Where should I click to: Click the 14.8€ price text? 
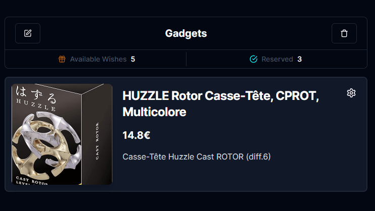click(136, 135)
